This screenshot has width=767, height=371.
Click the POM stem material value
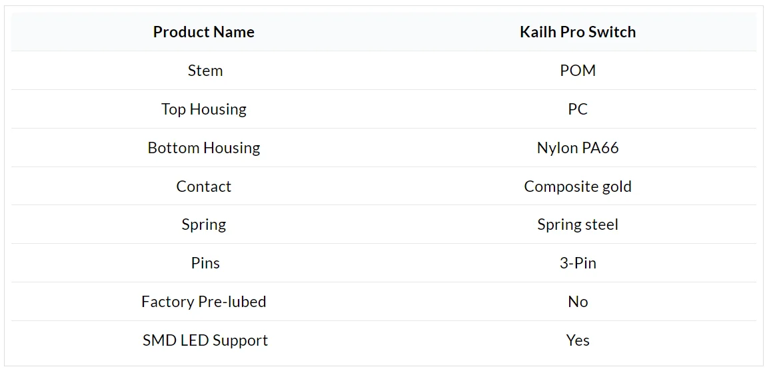tap(577, 71)
